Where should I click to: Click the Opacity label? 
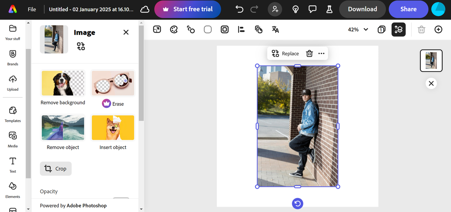tap(49, 192)
